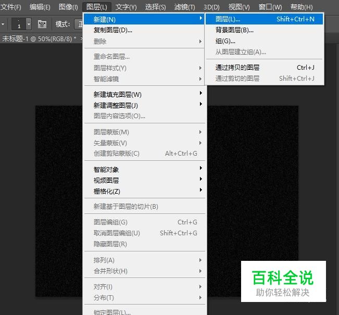Expand the 分布(T) submenu
The width and height of the screenshot is (339, 315).
(x=144, y=298)
